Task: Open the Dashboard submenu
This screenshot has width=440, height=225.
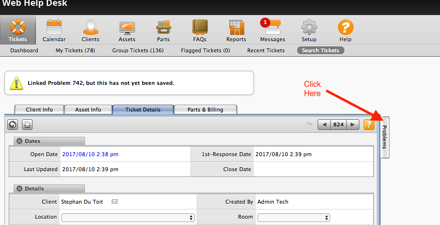Action: tap(24, 50)
